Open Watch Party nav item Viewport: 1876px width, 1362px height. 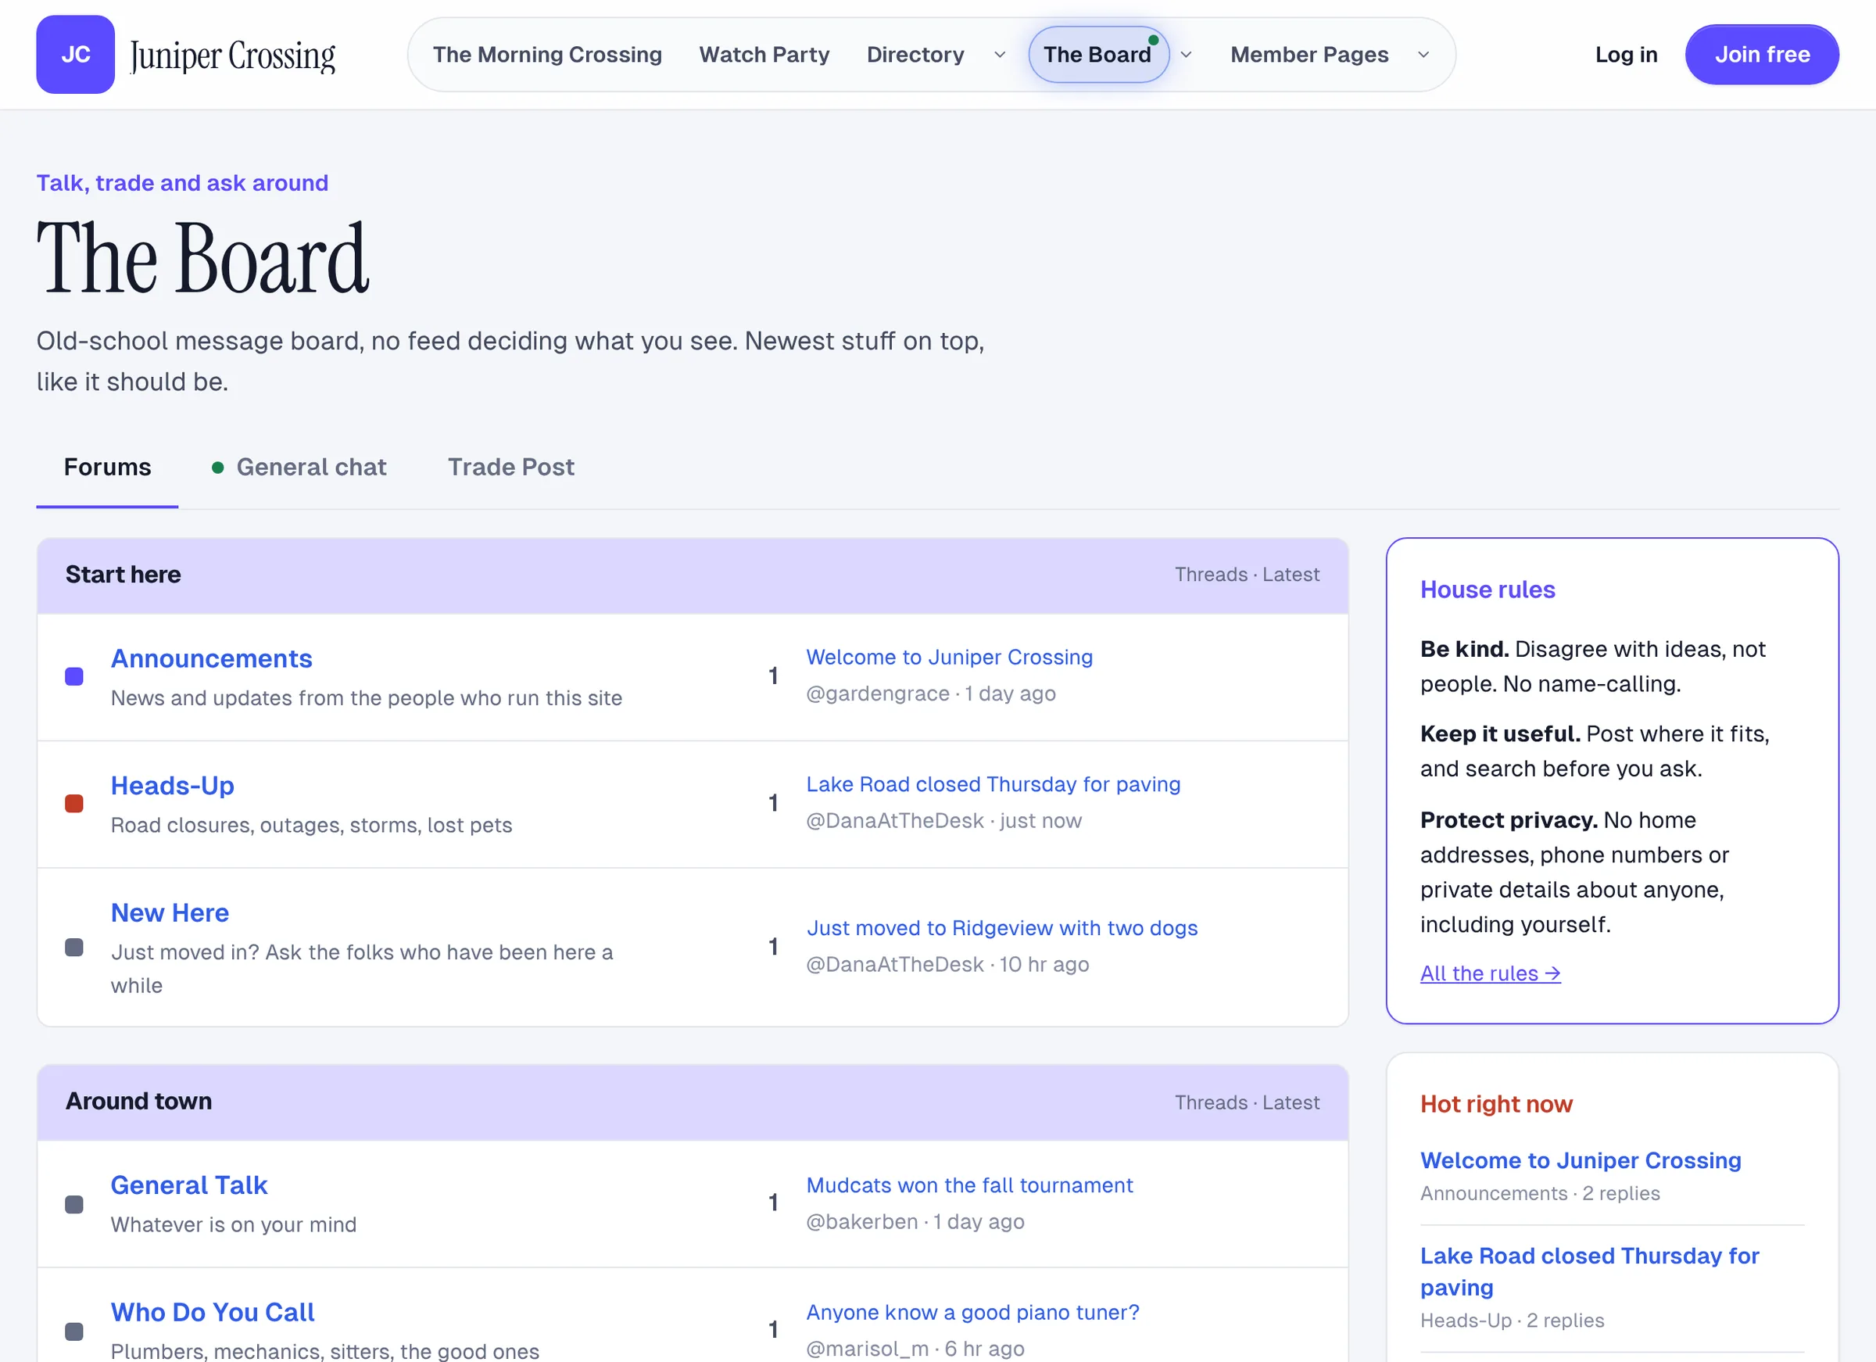click(764, 55)
